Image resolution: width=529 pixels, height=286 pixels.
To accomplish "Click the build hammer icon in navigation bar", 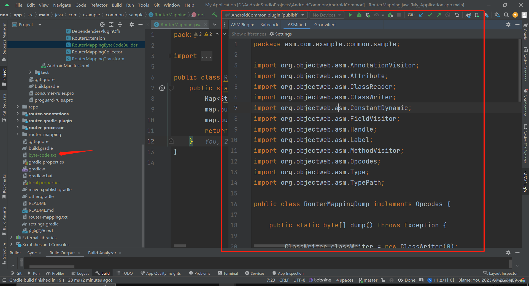I will coord(215,15).
